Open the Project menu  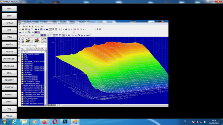click(24, 24)
